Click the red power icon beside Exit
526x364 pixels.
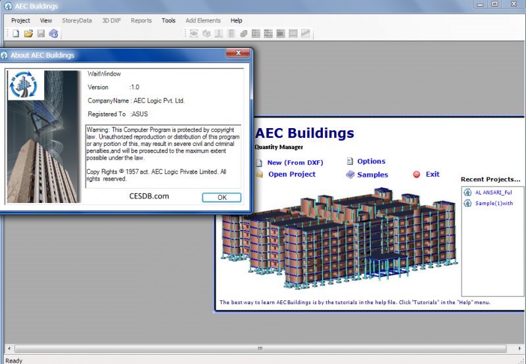[x=416, y=174]
